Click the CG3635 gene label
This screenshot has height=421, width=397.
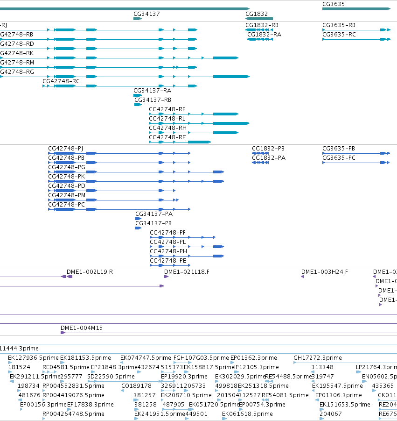coord(334,4)
